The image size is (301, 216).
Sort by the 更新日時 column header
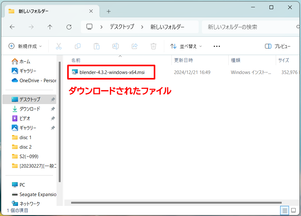[200, 60]
